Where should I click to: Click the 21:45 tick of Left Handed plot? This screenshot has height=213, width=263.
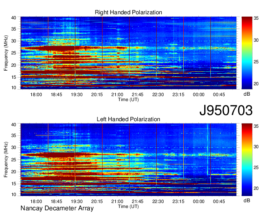[138, 201]
